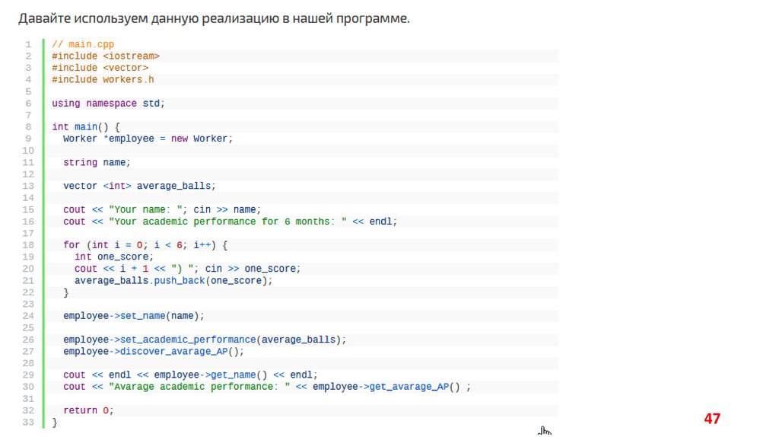Click the "int main() {" line
Viewport: 779px width, 437px height.
tap(86, 126)
